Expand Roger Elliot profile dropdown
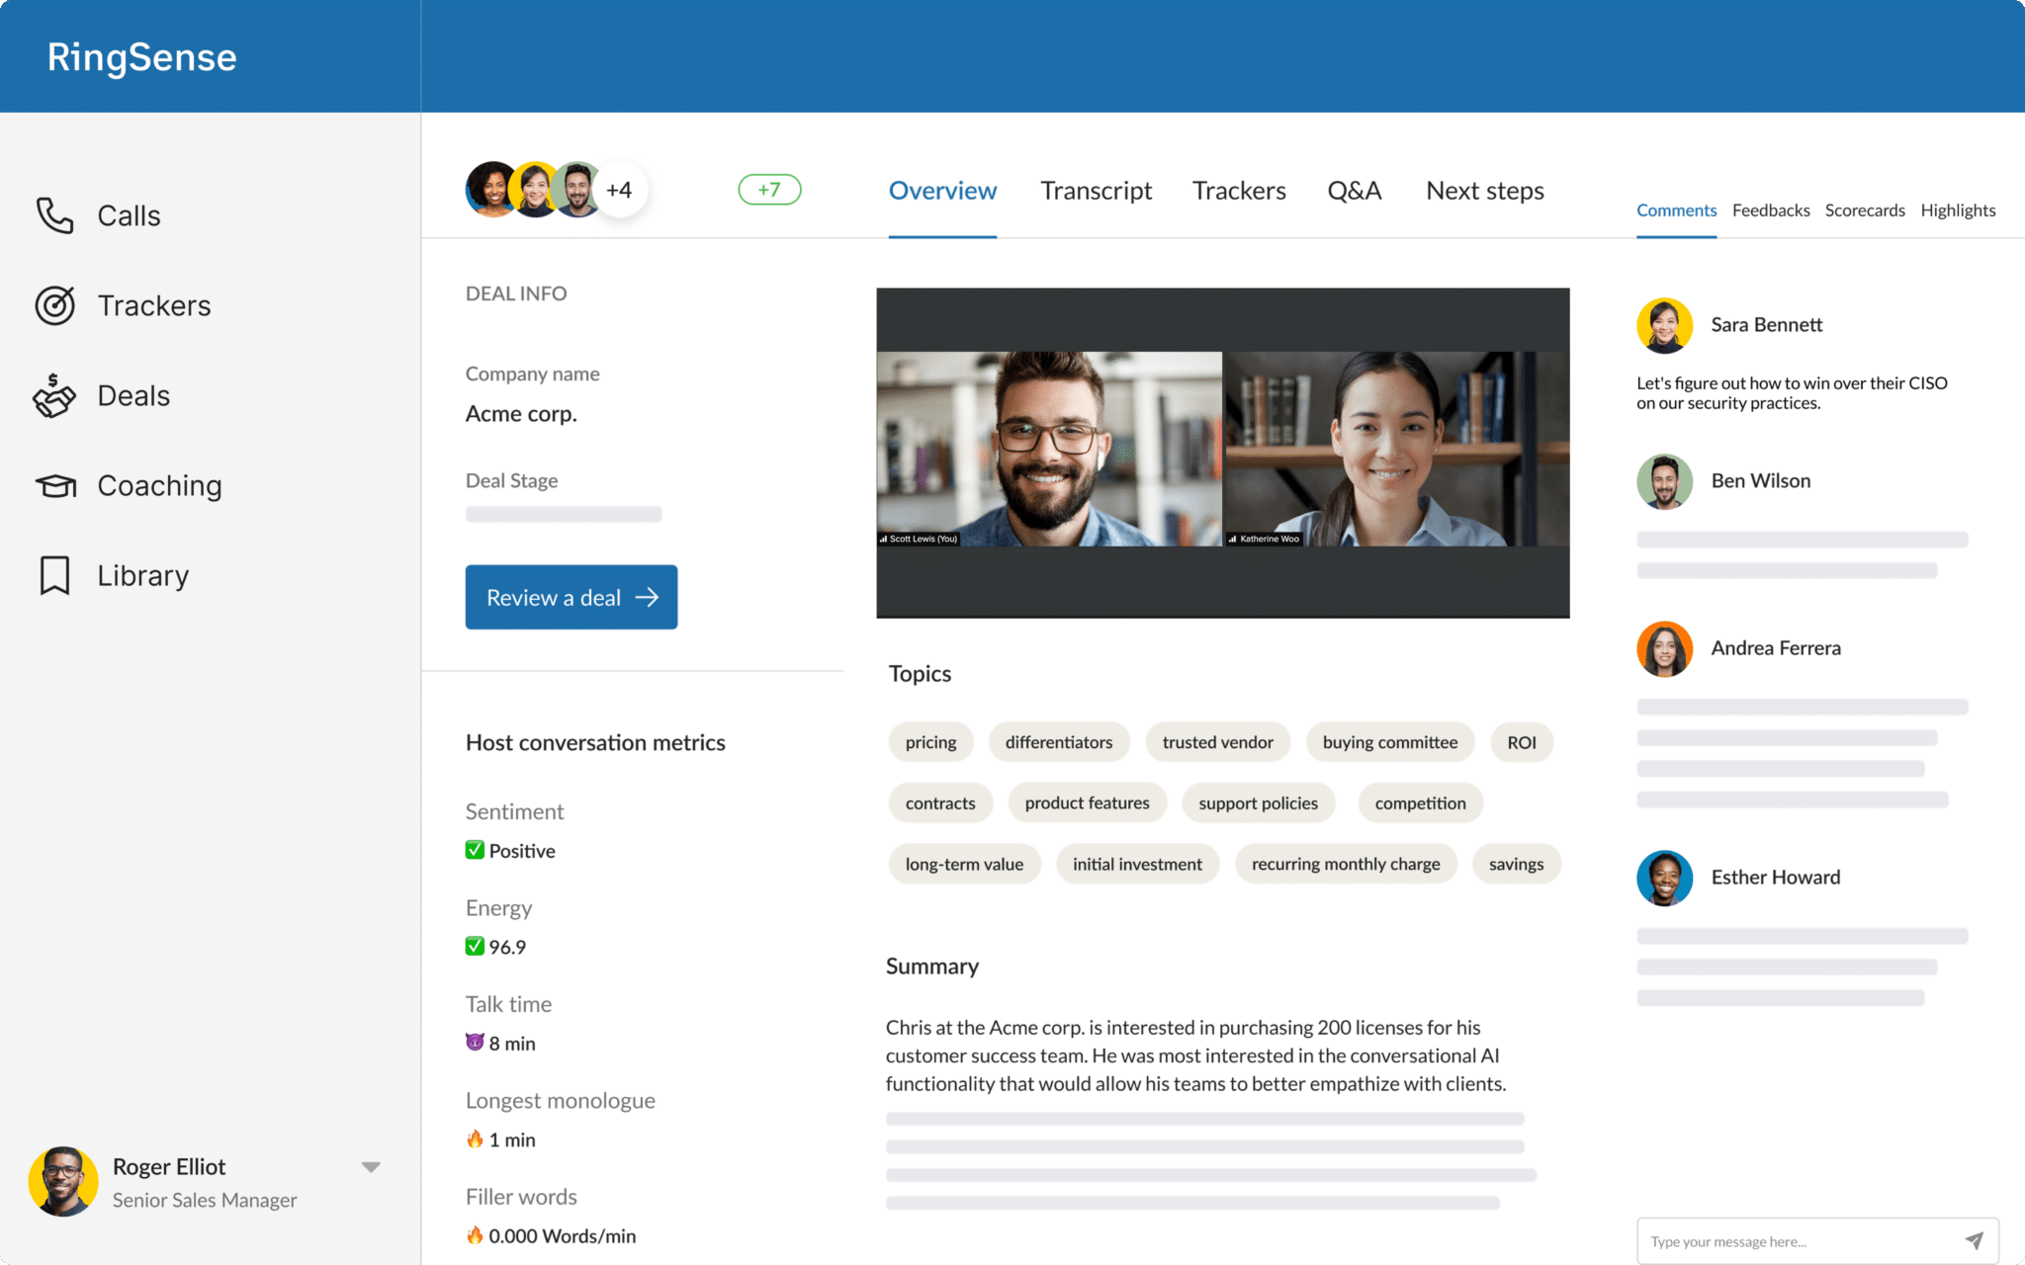 (371, 1166)
